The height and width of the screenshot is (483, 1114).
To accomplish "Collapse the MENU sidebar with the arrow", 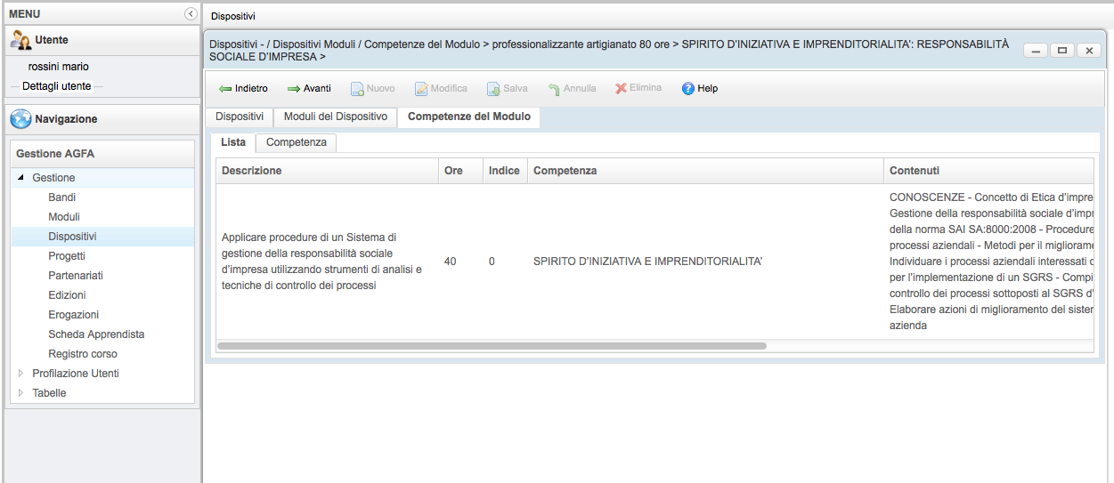I will coord(191,14).
